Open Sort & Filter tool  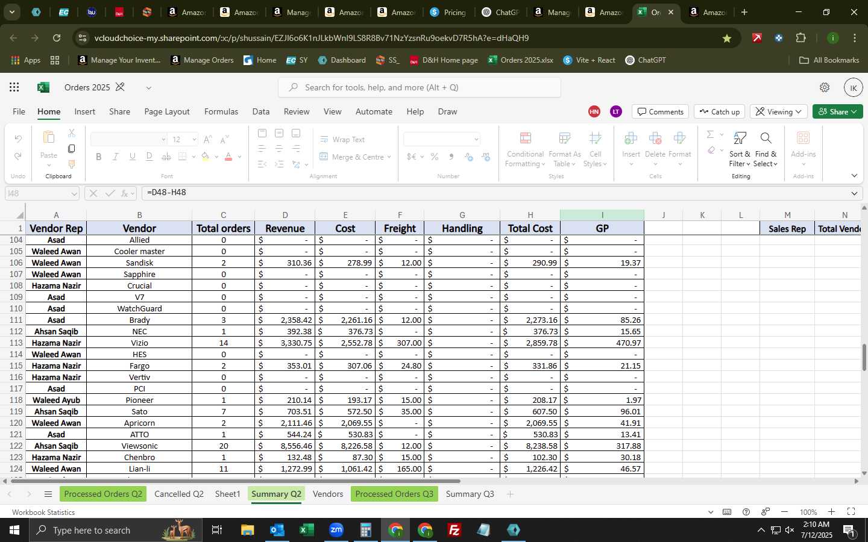[740, 149]
